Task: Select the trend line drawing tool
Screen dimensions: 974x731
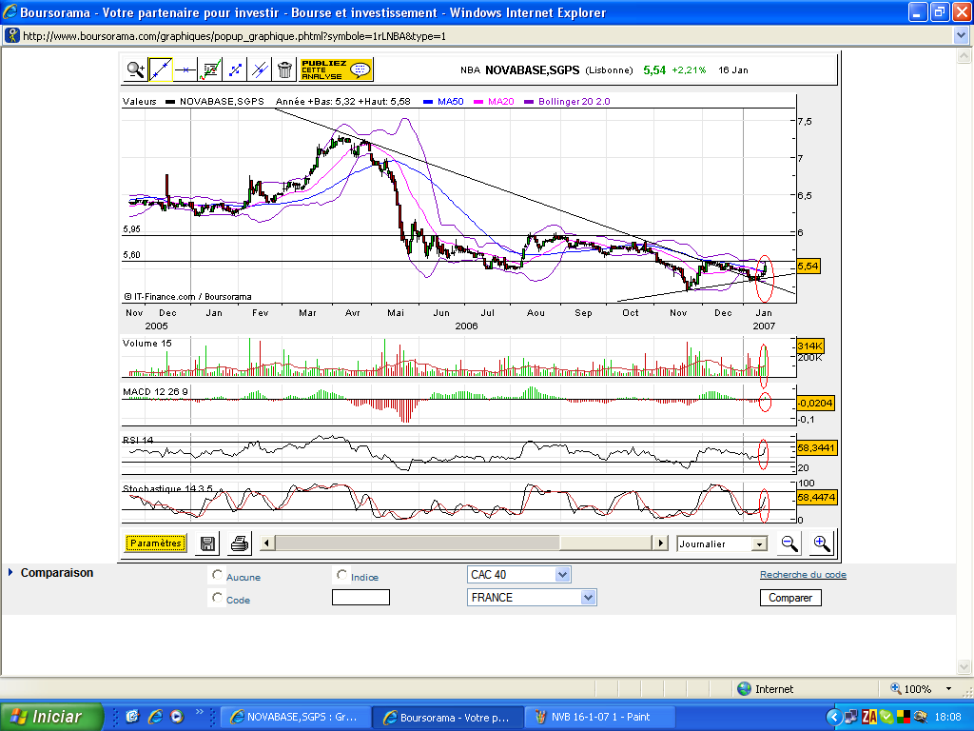Action: pos(160,69)
